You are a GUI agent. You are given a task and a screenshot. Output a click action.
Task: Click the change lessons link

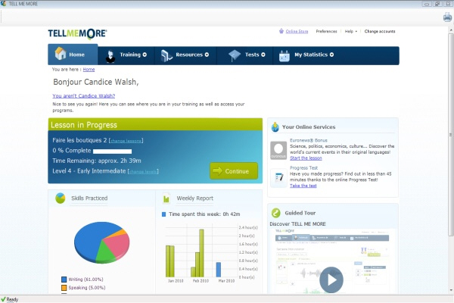(126, 141)
